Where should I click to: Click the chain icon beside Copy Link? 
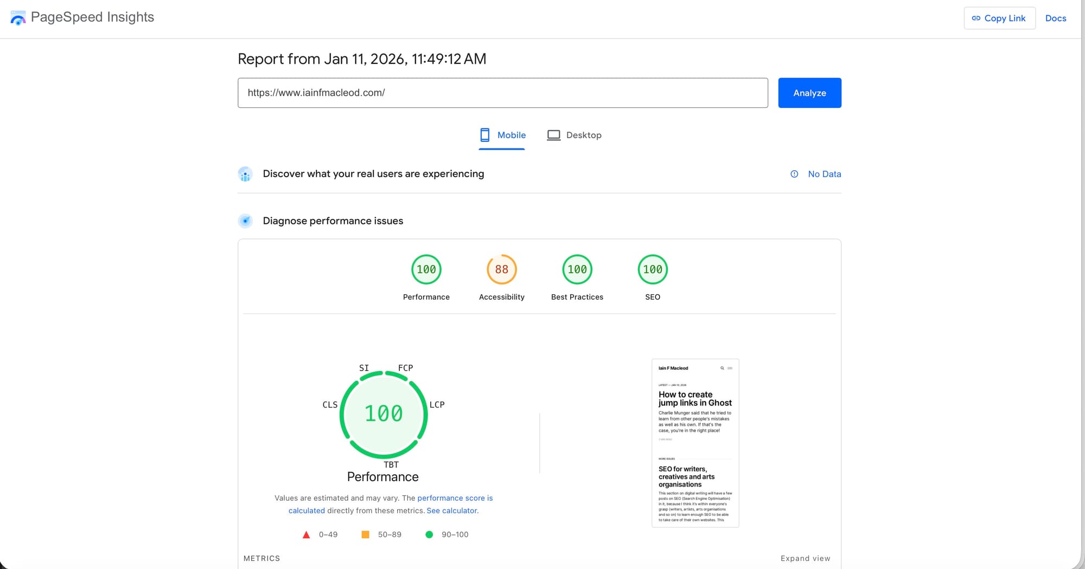click(x=976, y=18)
